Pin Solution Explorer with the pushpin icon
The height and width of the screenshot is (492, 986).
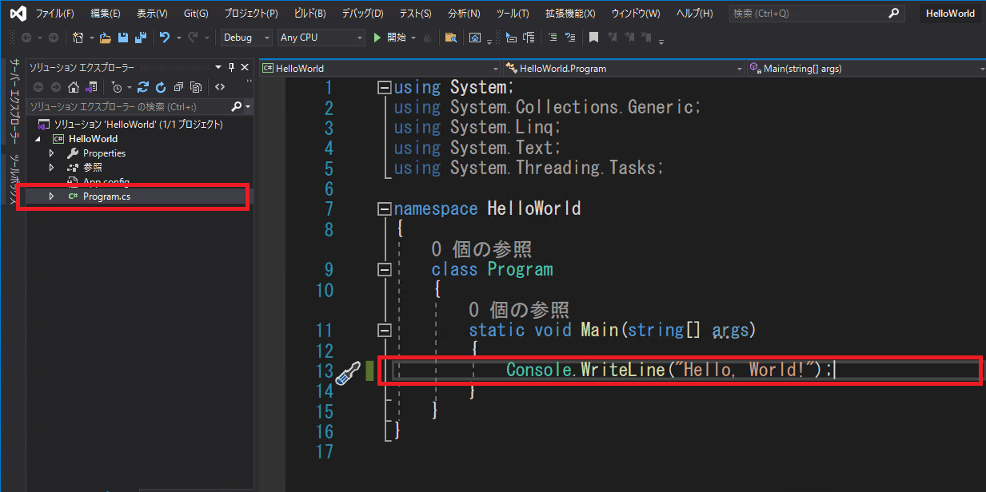[x=232, y=68]
